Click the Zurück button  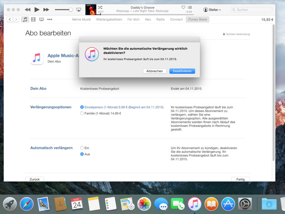tap(34, 179)
